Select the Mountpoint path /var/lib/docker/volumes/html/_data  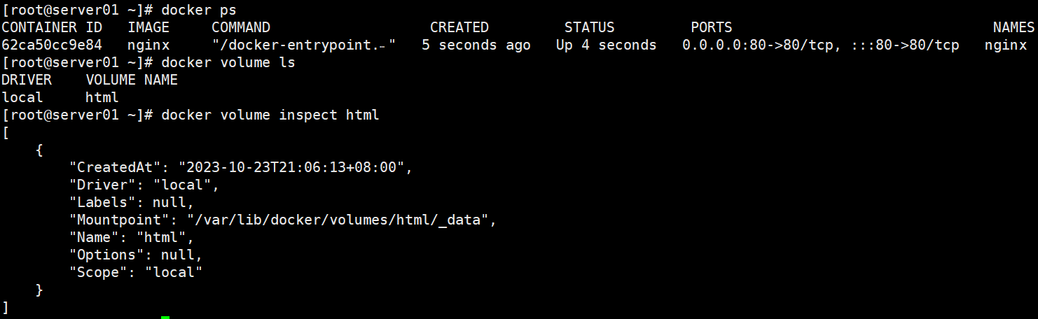click(x=337, y=220)
